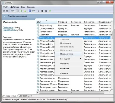Click the gear icon beside WMI Performance
115x103 pixels.
pos(38,56)
